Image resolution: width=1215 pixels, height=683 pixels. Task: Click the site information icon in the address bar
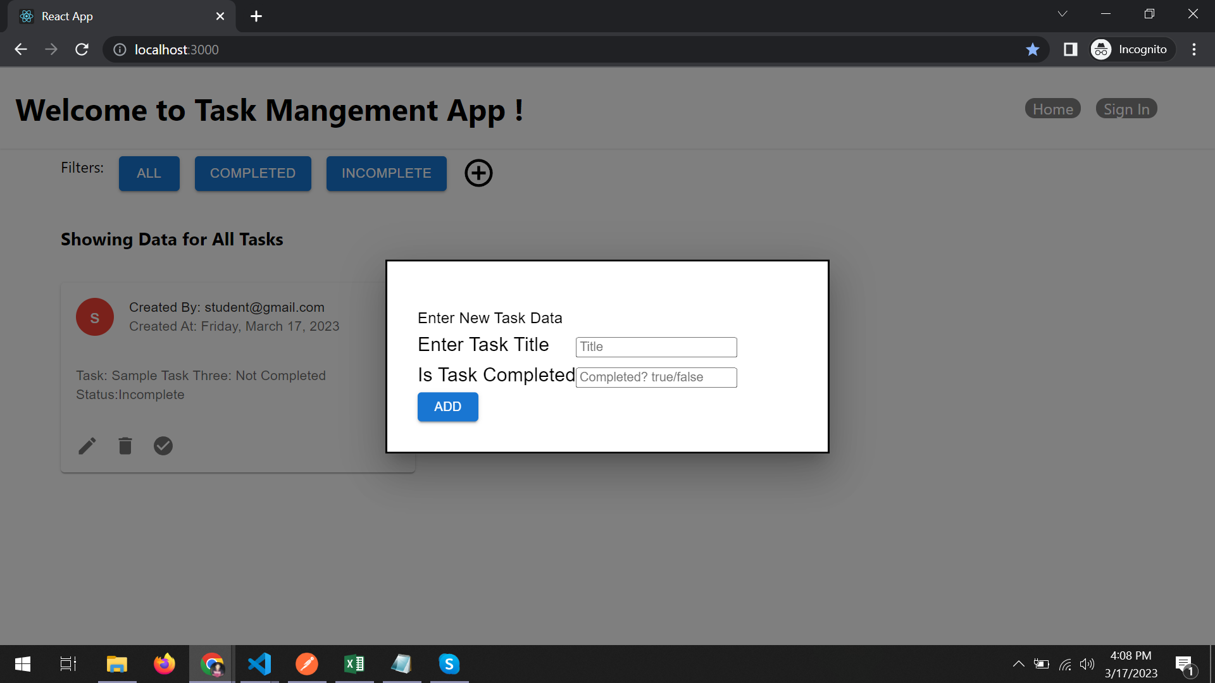119,49
